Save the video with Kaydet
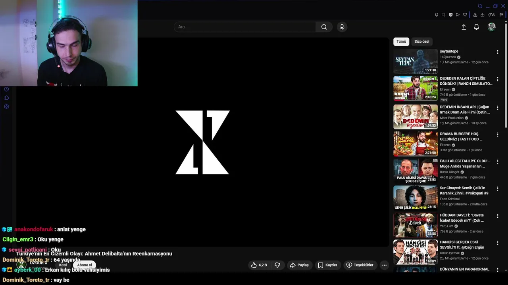 327,265
